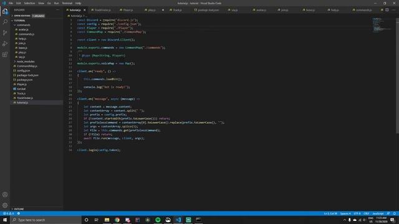Collapse the commands folder

click(x=23, y=25)
